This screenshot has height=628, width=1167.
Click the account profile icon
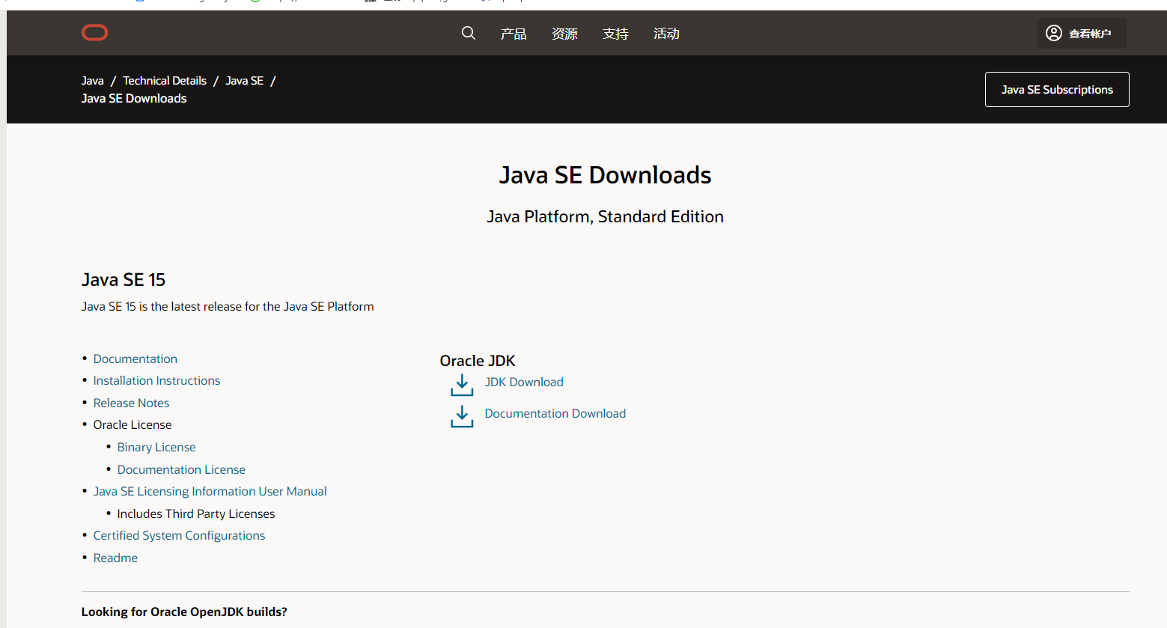click(x=1054, y=33)
